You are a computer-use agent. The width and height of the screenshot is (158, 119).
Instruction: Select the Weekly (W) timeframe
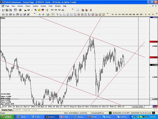(149, 14)
